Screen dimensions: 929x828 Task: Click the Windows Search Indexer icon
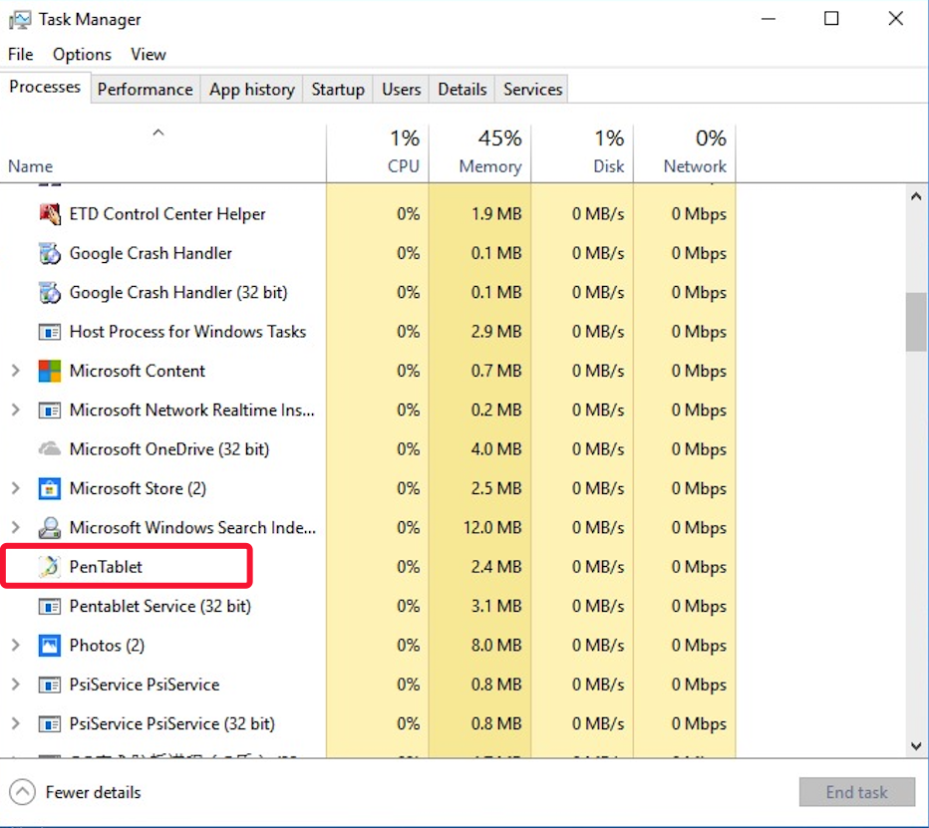coord(49,528)
